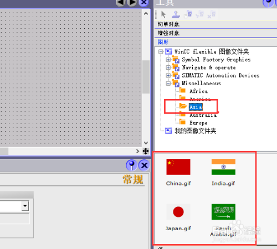Click the stamp tool icon in toolbox
The width and height of the screenshot is (277, 249).
pyautogui.click(x=176, y=14)
